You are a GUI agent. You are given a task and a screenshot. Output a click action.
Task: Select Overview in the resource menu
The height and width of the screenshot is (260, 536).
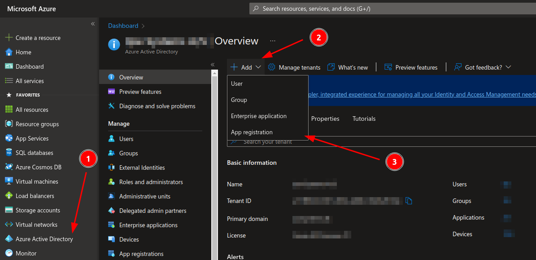(155, 77)
